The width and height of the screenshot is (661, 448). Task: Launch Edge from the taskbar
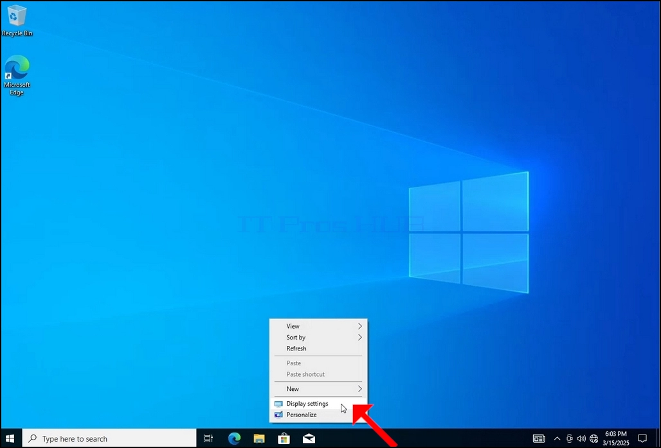pyautogui.click(x=234, y=439)
